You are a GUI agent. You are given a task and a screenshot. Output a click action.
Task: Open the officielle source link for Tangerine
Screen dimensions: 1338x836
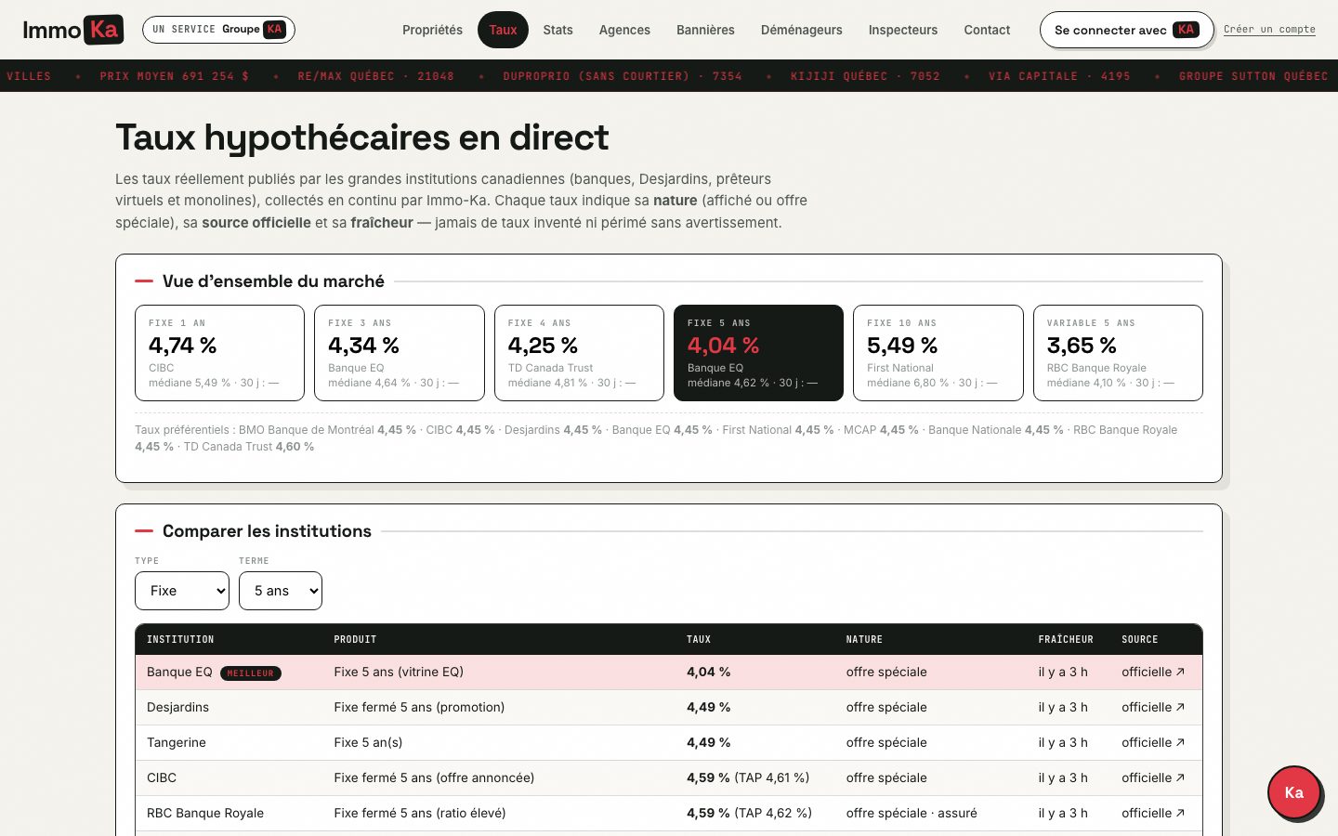[x=1153, y=742]
